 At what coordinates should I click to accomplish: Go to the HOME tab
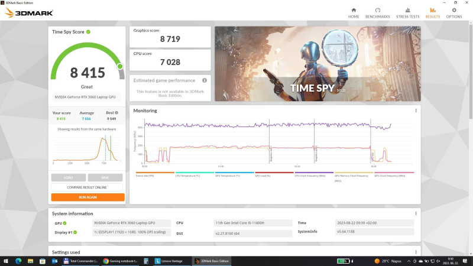click(x=354, y=13)
